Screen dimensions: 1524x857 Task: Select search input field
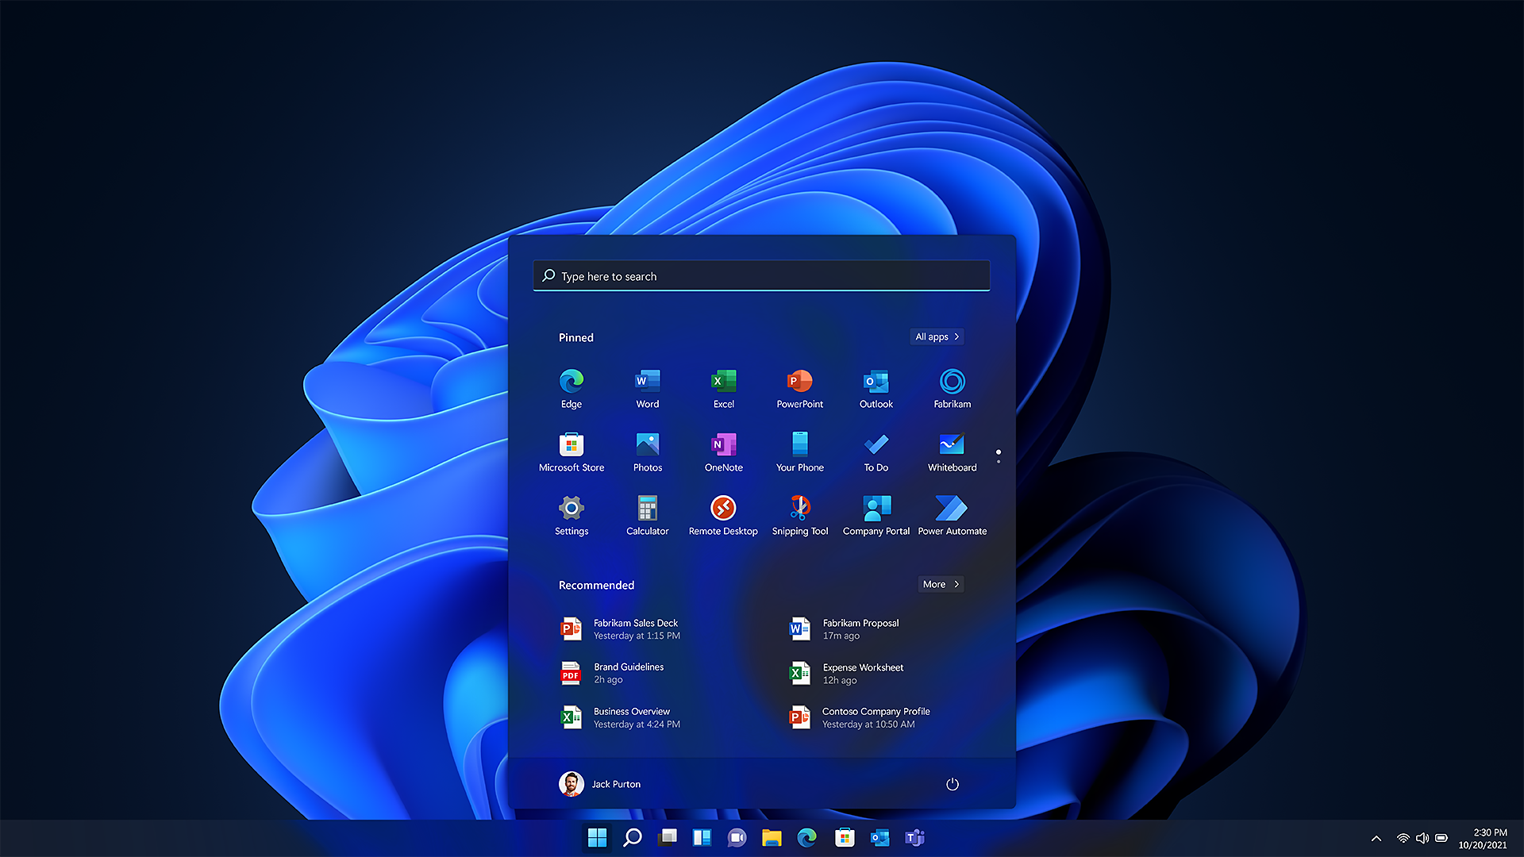point(761,275)
